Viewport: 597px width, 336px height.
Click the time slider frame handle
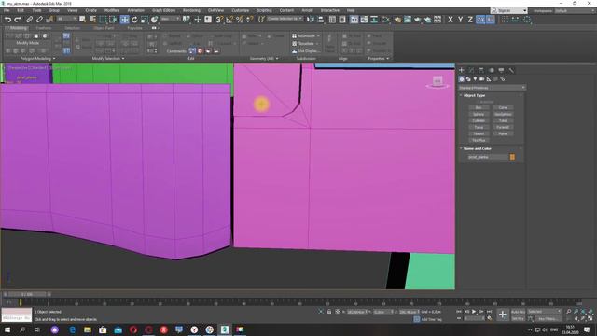tap(27, 294)
